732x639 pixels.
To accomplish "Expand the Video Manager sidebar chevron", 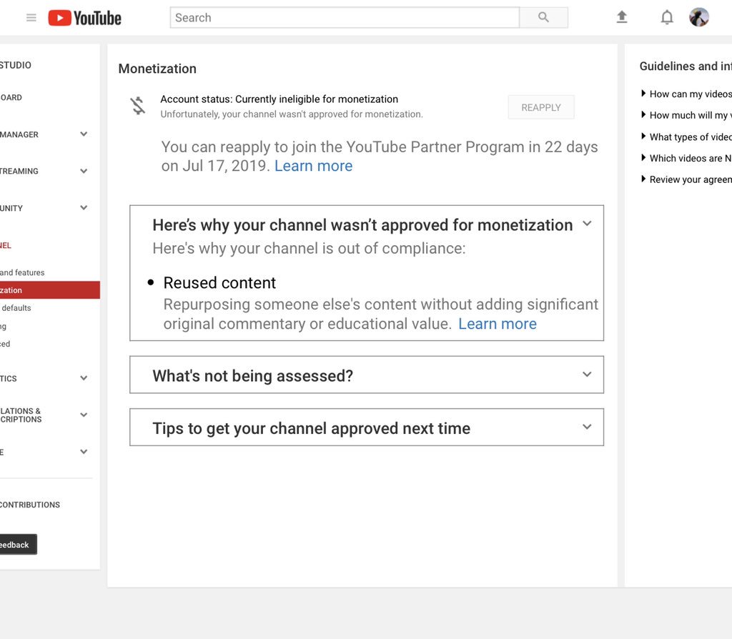I will pos(84,134).
